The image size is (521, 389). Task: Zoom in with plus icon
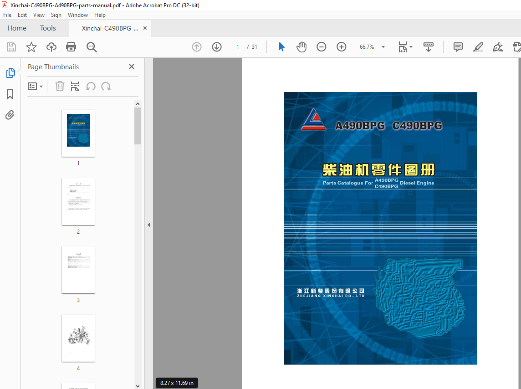click(x=341, y=47)
